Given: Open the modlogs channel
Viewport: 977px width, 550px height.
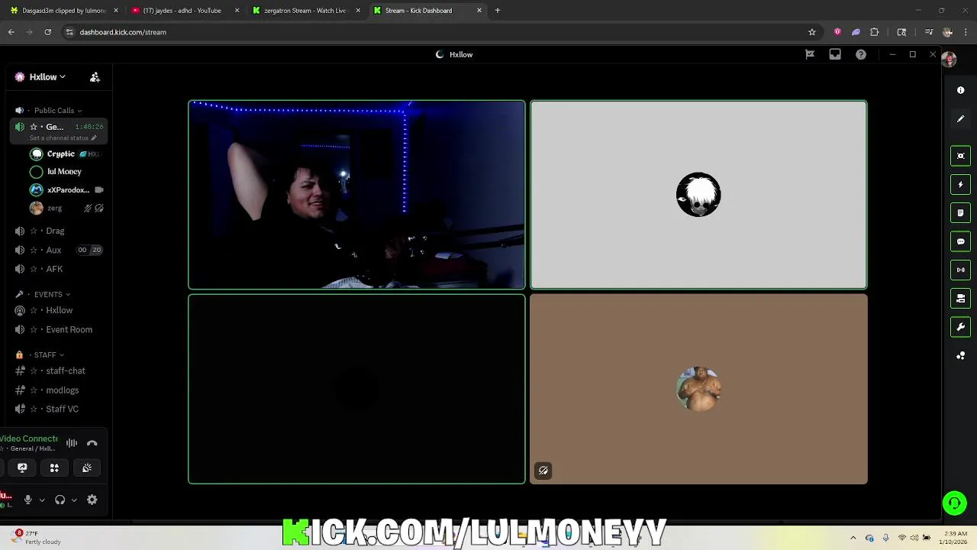Looking at the screenshot, I should click(62, 390).
